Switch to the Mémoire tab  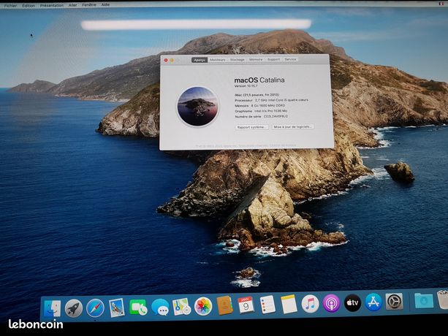256,59
